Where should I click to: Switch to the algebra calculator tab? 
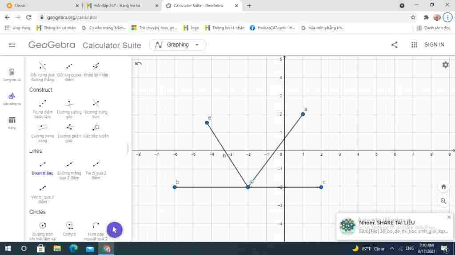[x=12, y=74]
